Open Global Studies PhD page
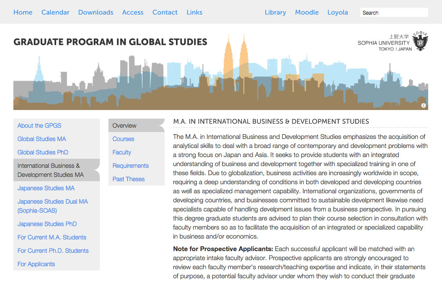 (43, 152)
